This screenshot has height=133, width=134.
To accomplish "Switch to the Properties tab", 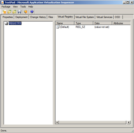I will pyautogui.click(x=8, y=17).
